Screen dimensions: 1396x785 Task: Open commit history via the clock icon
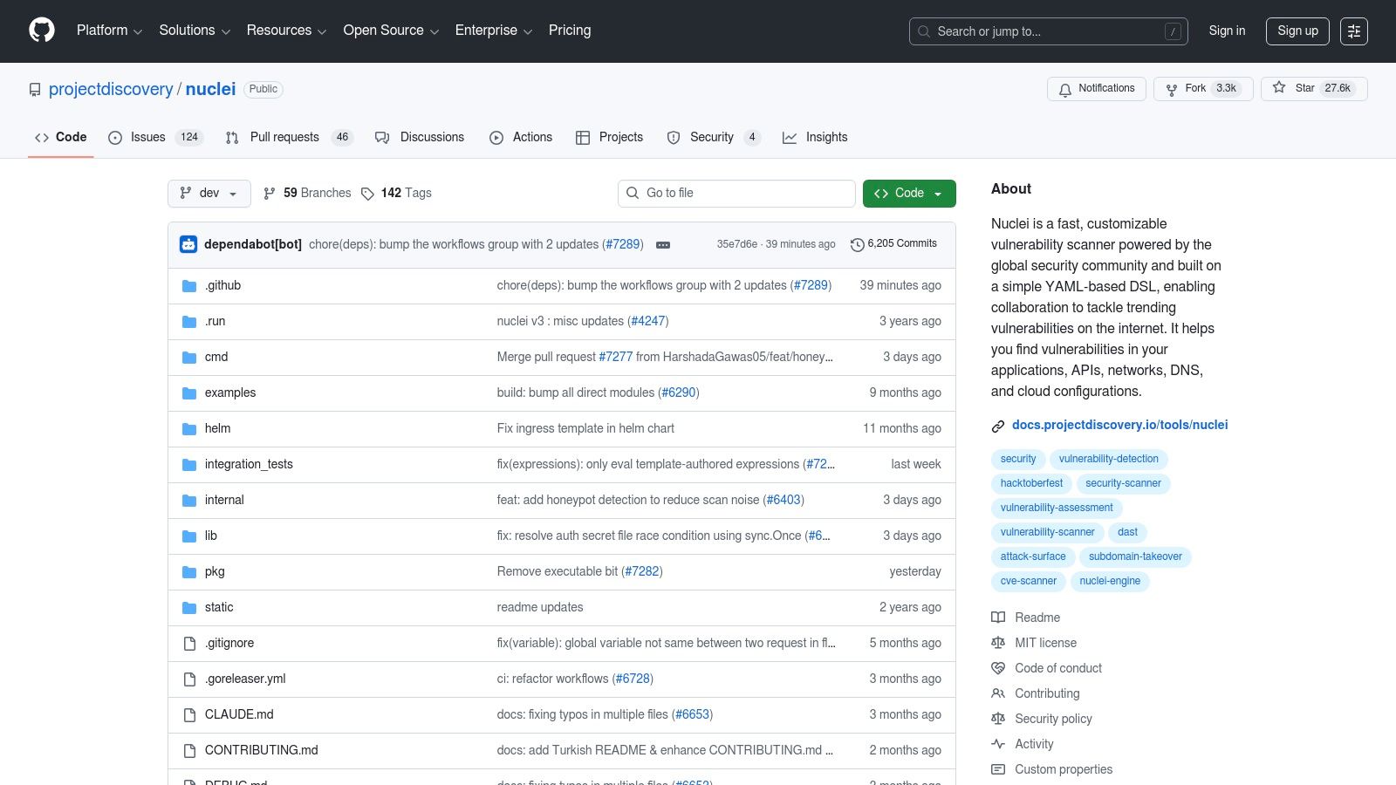pyautogui.click(x=857, y=244)
